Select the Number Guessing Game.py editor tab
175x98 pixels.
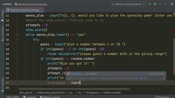pos(25,10)
